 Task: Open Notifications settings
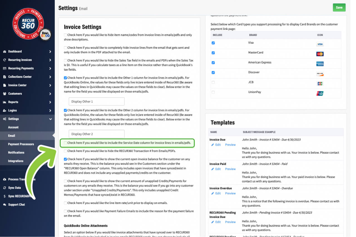tap(16, 153)
